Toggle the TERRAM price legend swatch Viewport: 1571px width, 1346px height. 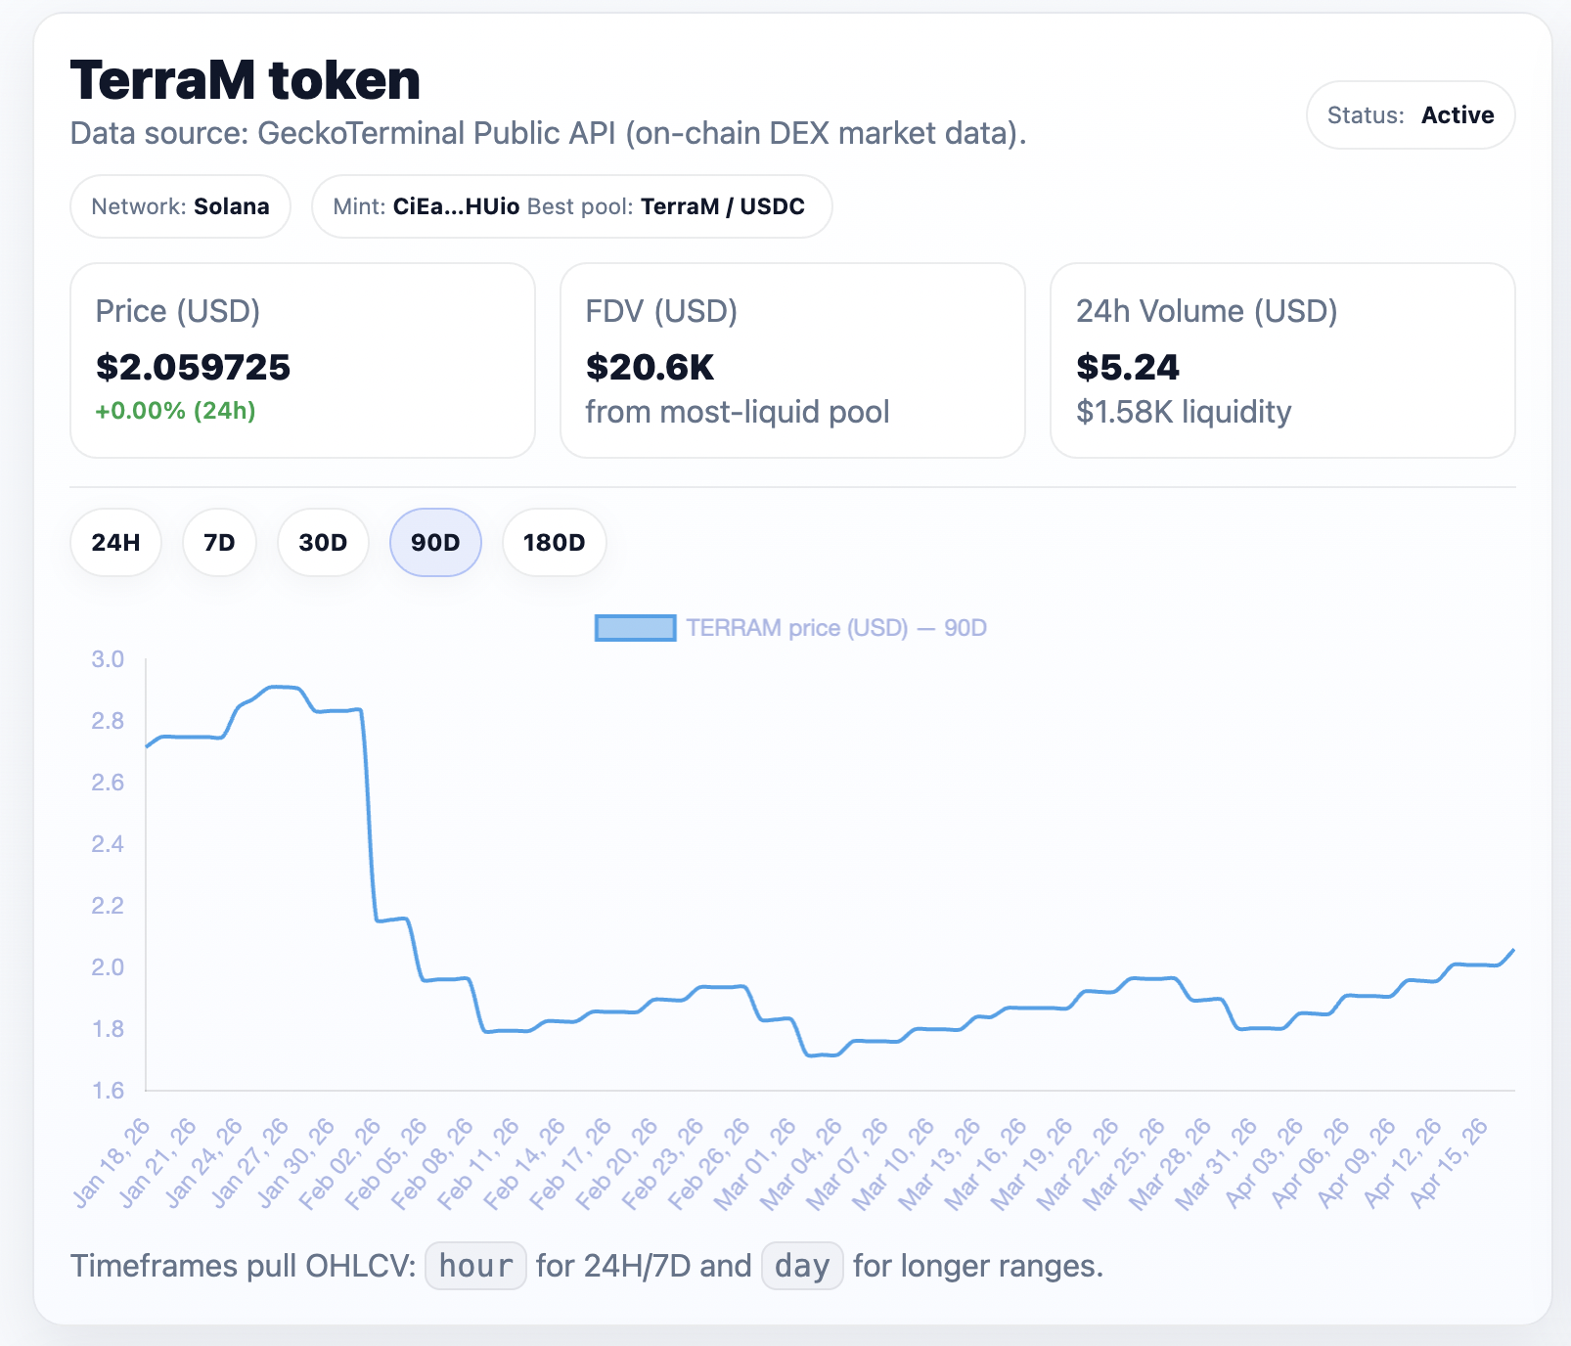tap(635, 628)
